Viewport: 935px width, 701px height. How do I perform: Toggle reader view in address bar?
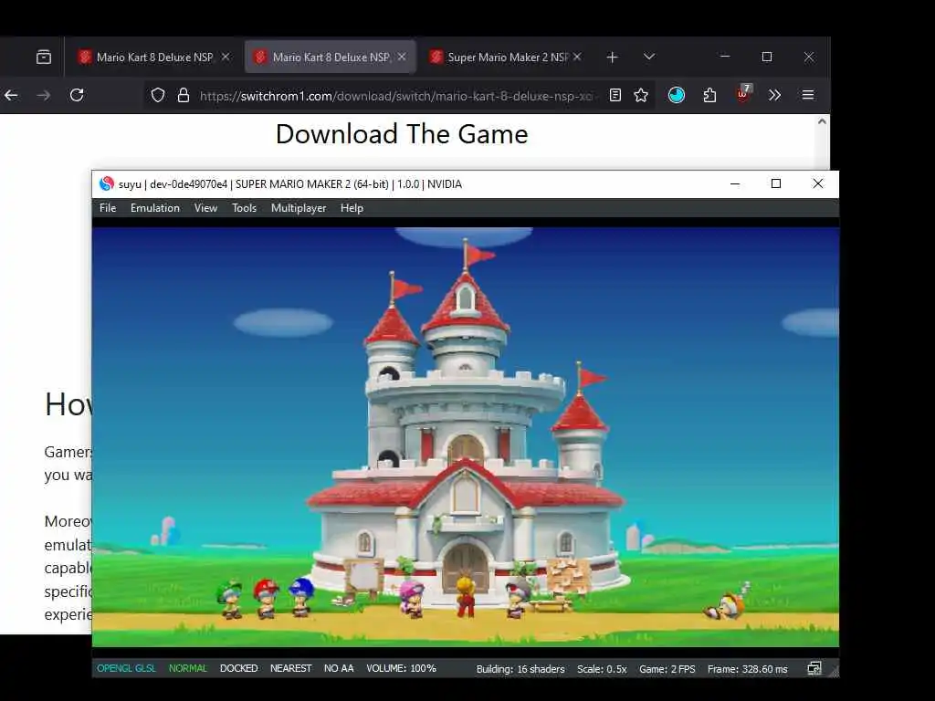[x=615, y=95]
